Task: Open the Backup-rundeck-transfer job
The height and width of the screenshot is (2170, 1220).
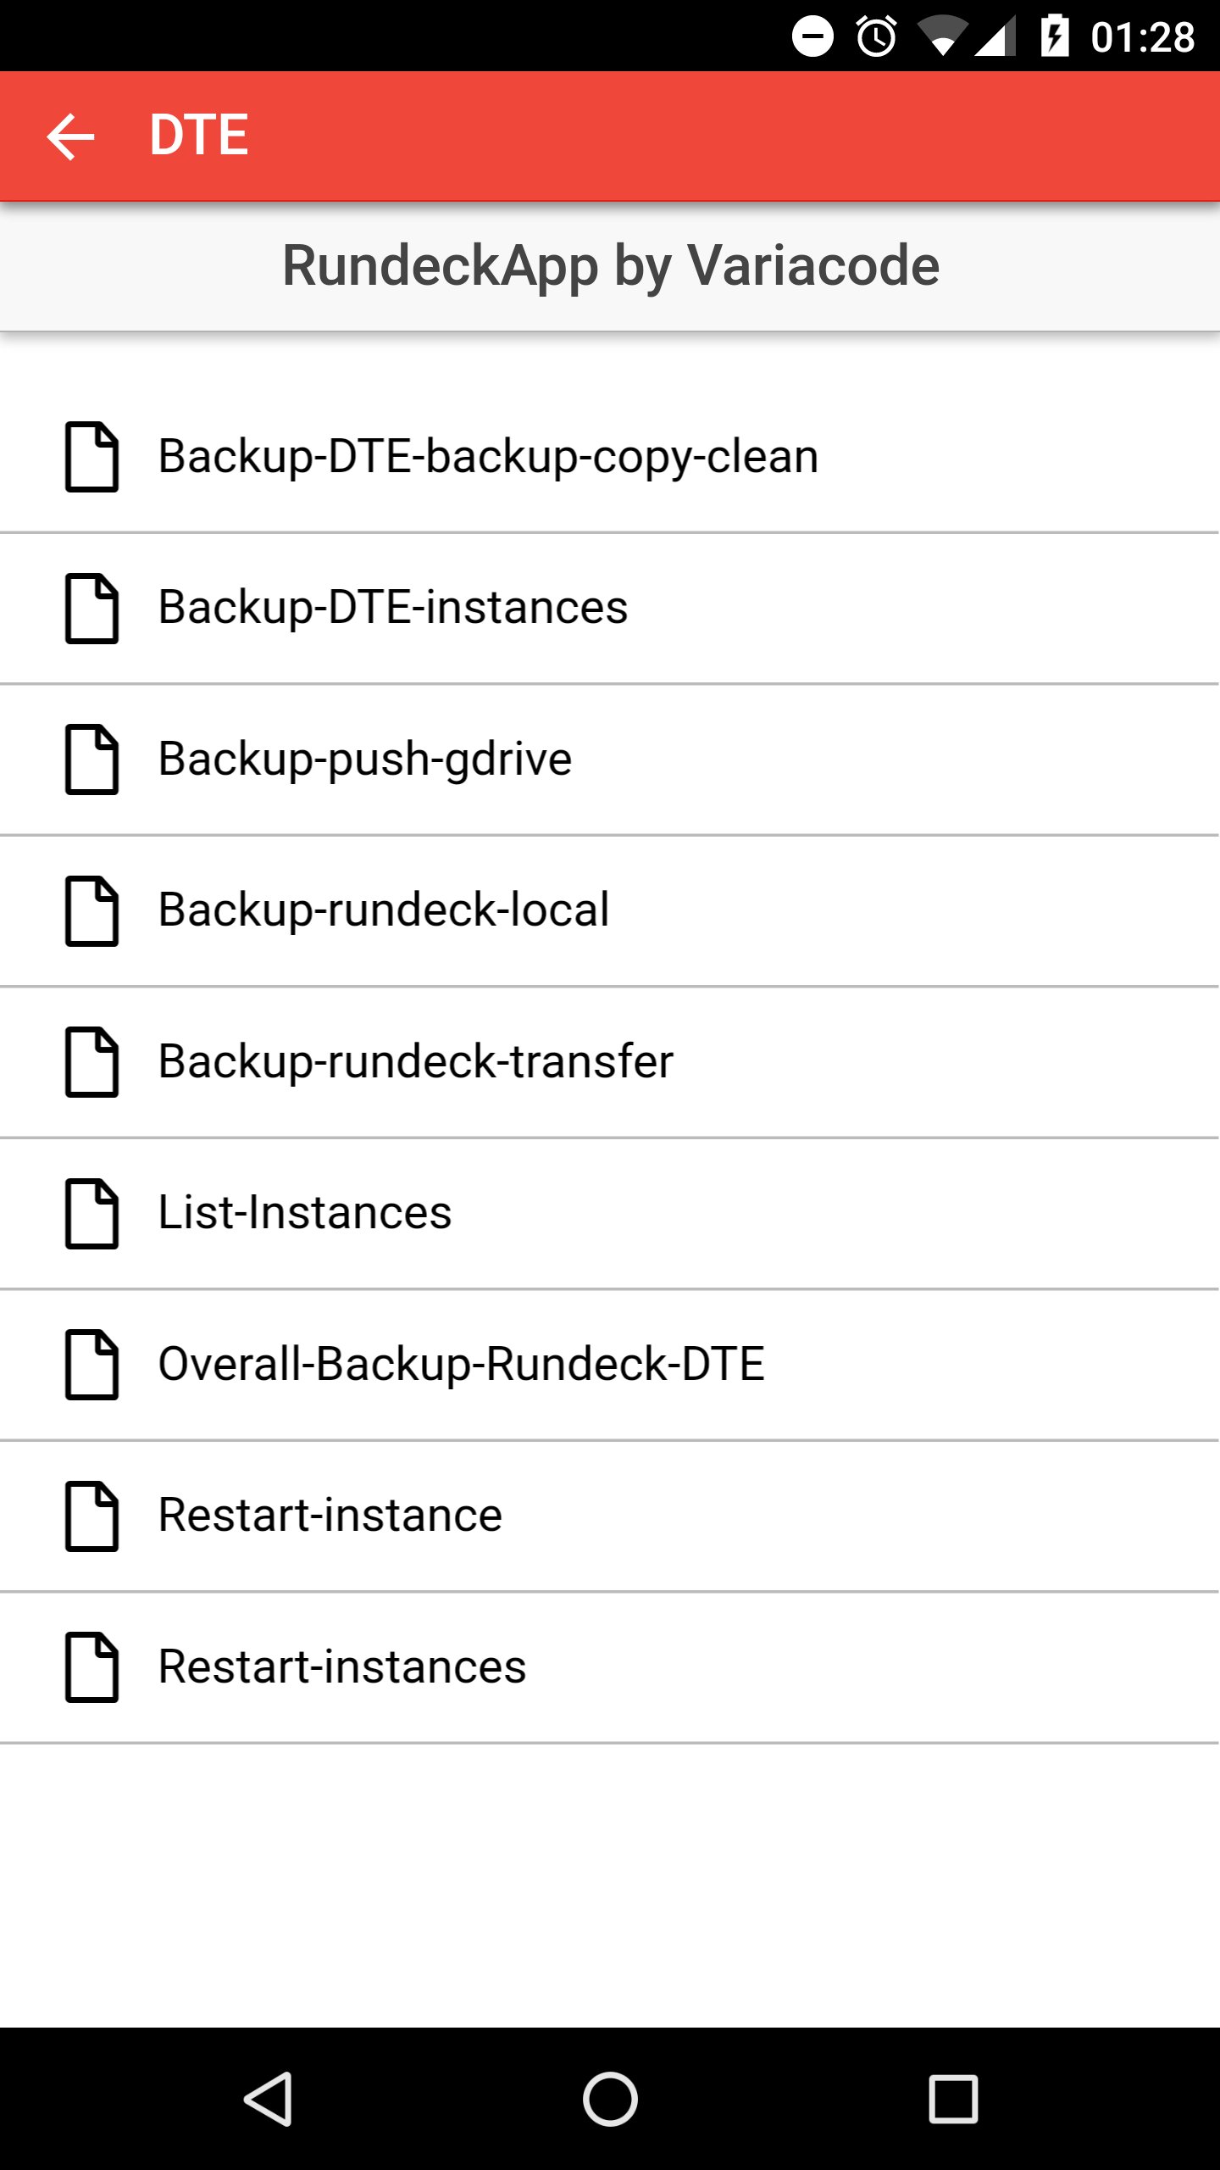Action: tap(416, 1062)
